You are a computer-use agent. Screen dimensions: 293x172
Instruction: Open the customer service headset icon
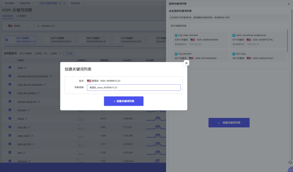(x=290, y=162)
